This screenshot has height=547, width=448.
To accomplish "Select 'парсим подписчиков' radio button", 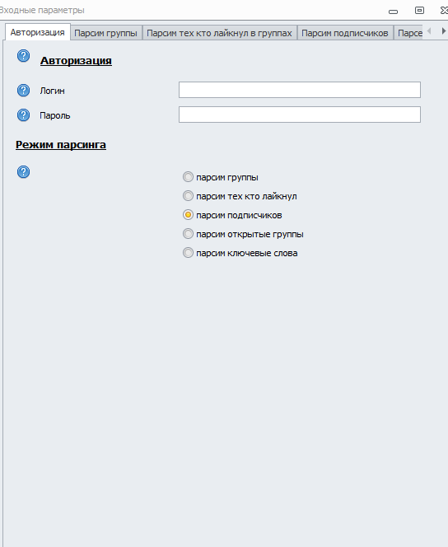I will click(x=188, y=215).
